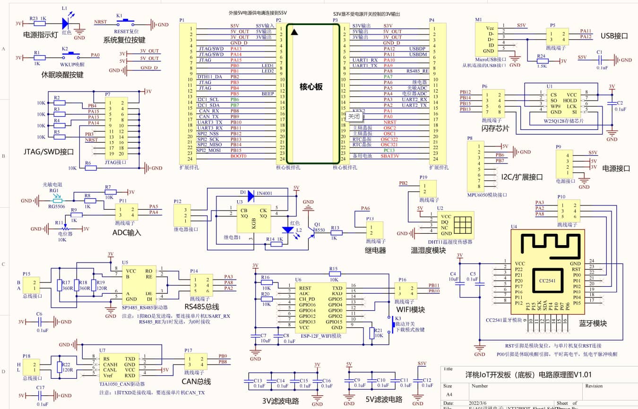Select the P7 JTAG connector header
The height and width of the screenshot is (409, 638).
click(x=116, y=128)
